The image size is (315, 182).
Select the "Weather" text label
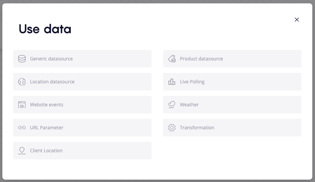click(x=189, y=105)
